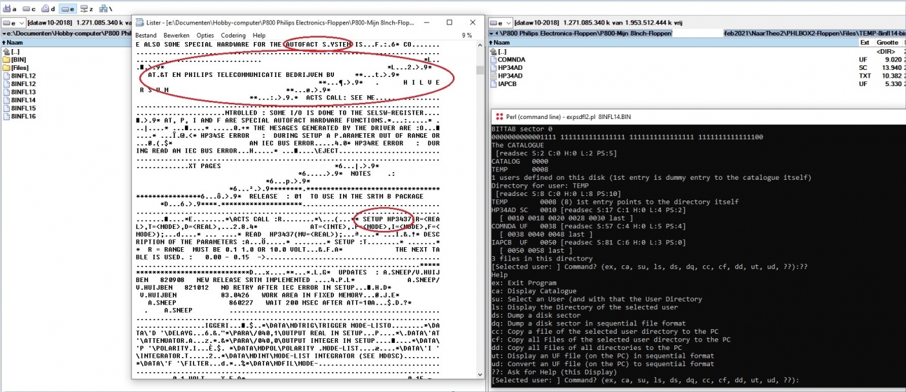The image size is (906, 392).
Task: Click Naam column header in right panel
Action: point(673,42)
